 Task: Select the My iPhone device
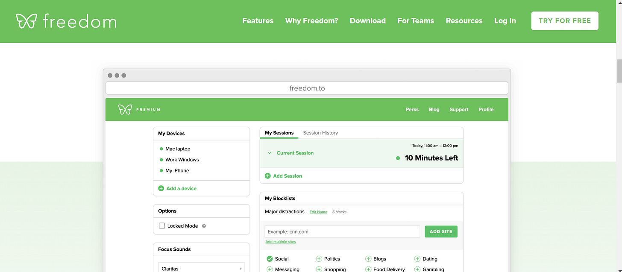click(x=177, y=170)
